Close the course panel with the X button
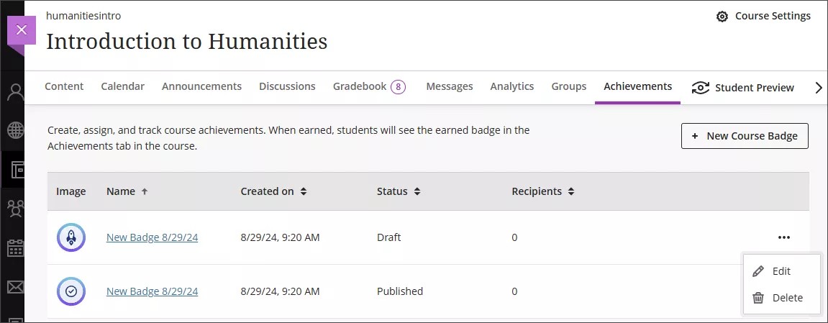 point(21,30)
